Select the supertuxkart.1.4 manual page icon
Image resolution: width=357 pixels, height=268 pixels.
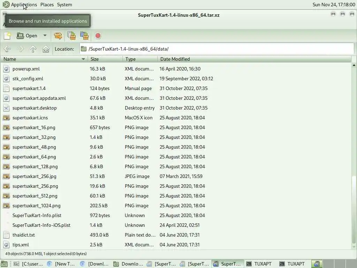pyautogui.click(x=6, y=88)
